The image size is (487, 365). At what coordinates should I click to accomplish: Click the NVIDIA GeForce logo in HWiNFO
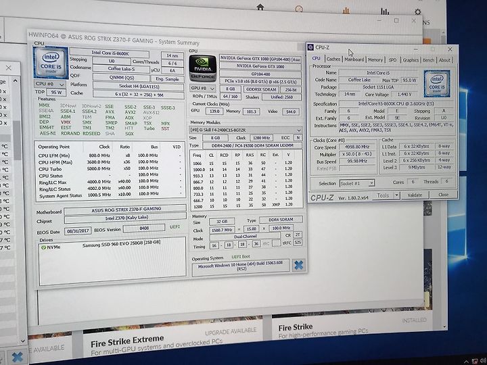pos(202,68)
